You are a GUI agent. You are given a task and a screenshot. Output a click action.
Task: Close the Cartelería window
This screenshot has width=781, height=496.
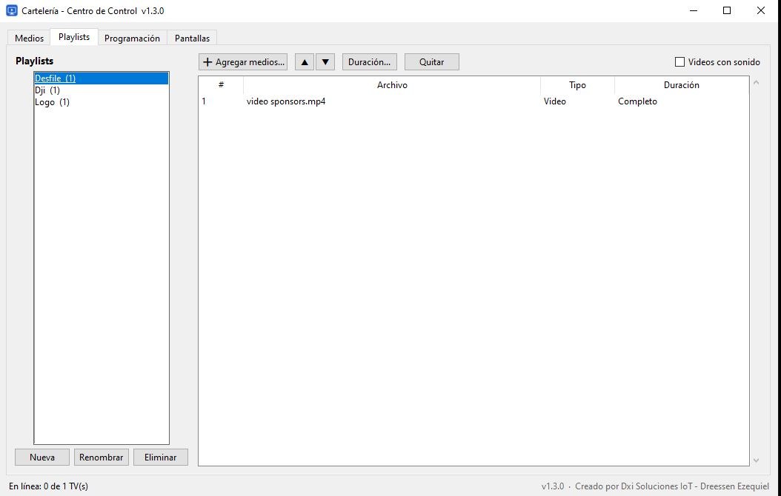tap(761, 10)
